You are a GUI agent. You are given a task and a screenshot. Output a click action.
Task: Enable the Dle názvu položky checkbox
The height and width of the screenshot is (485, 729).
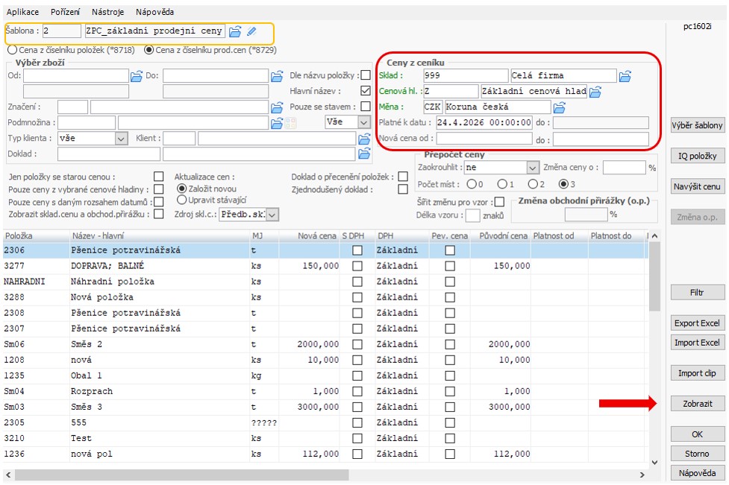point(365,75)
